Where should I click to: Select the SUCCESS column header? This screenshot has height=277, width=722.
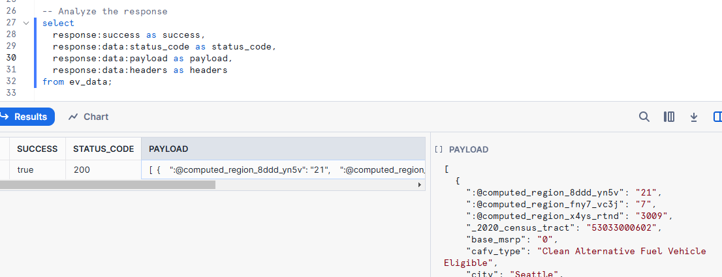37,149
